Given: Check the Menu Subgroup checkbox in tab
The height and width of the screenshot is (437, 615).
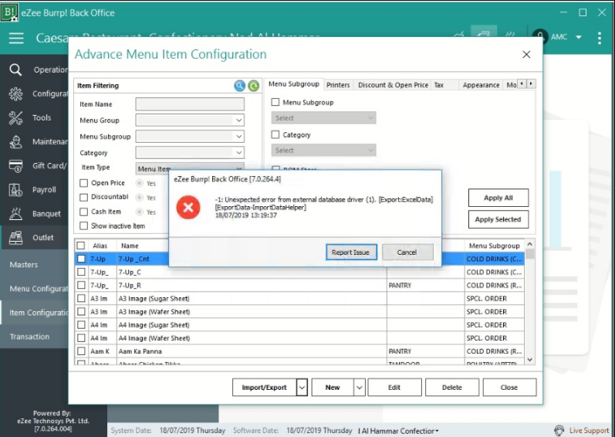Looking at the screenshot, I should pyautogui.click(x=275, y=103).
